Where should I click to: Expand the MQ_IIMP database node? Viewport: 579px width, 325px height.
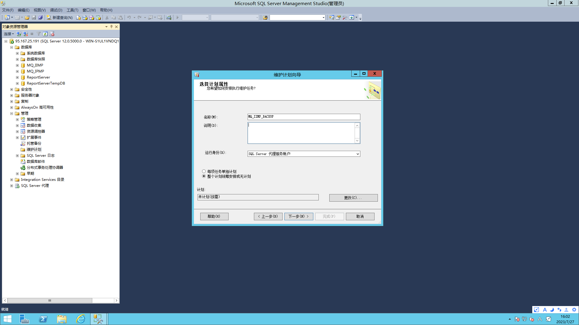click(x=17, y=65)
